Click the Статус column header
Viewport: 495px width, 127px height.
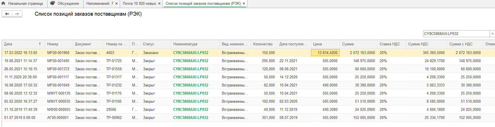(x=149, y=44)
